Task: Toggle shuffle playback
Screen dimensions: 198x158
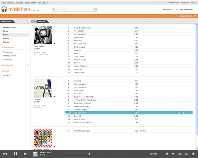Action: coord(180,154)
